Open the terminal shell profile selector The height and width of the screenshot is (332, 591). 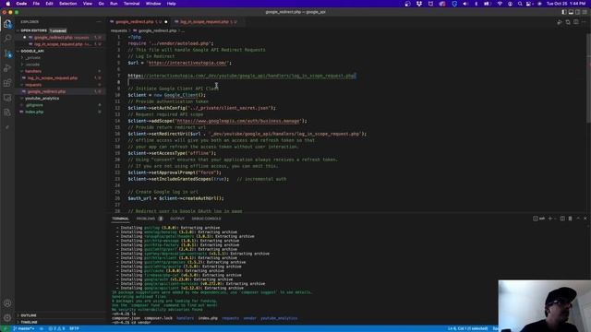pyautogui.click(x=539, y=219)
